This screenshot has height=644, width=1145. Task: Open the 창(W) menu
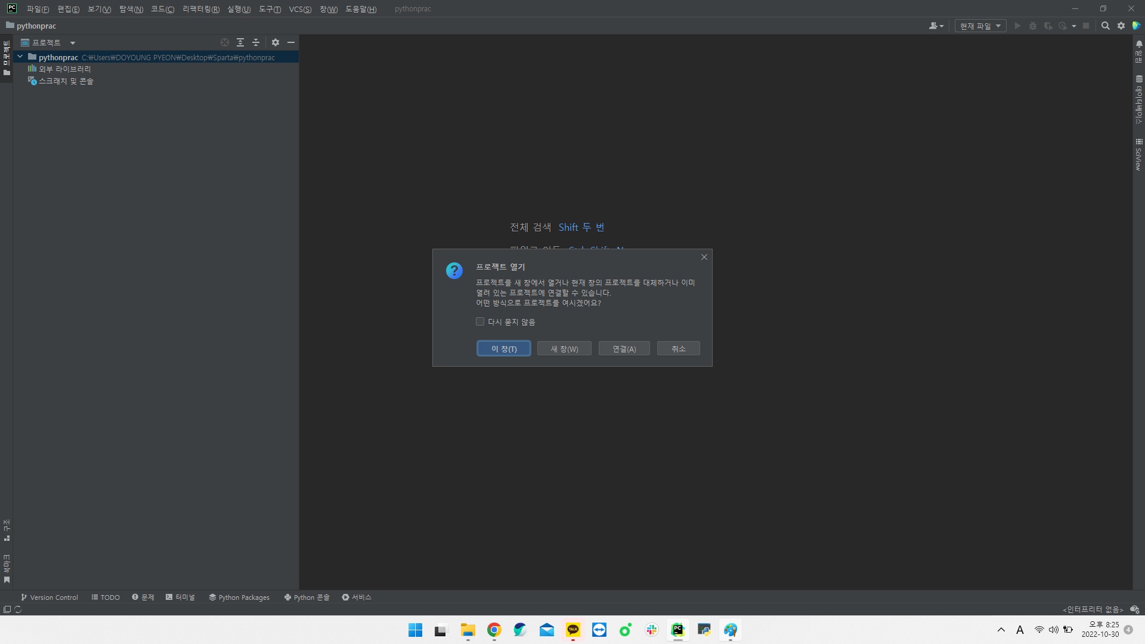pos(329,9)
